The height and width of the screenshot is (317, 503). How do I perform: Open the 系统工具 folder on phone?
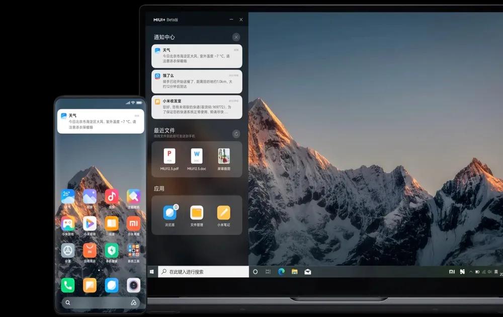coord(133,251)
